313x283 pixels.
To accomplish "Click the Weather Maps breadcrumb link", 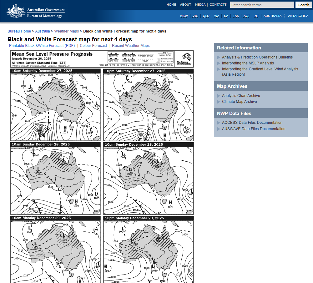I will tap(66, 31).
